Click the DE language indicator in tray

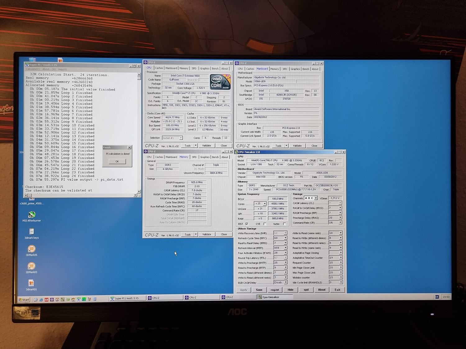(437, 297)
